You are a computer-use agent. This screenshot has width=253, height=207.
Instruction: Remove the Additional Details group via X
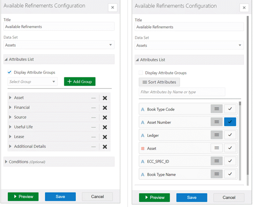pyautogui.click(x=105, y=147)
